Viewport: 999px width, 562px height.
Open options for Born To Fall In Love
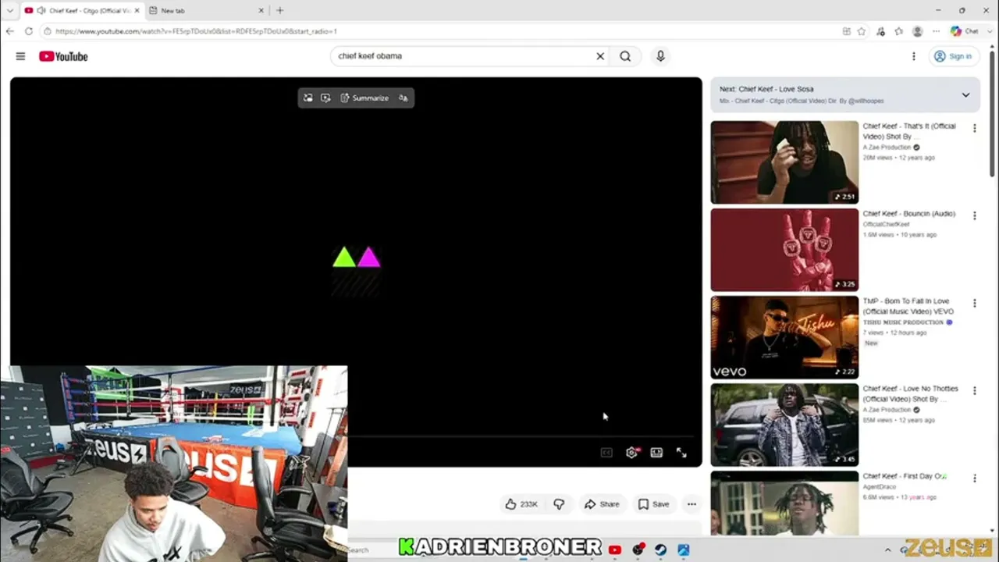tap(974, 303)
